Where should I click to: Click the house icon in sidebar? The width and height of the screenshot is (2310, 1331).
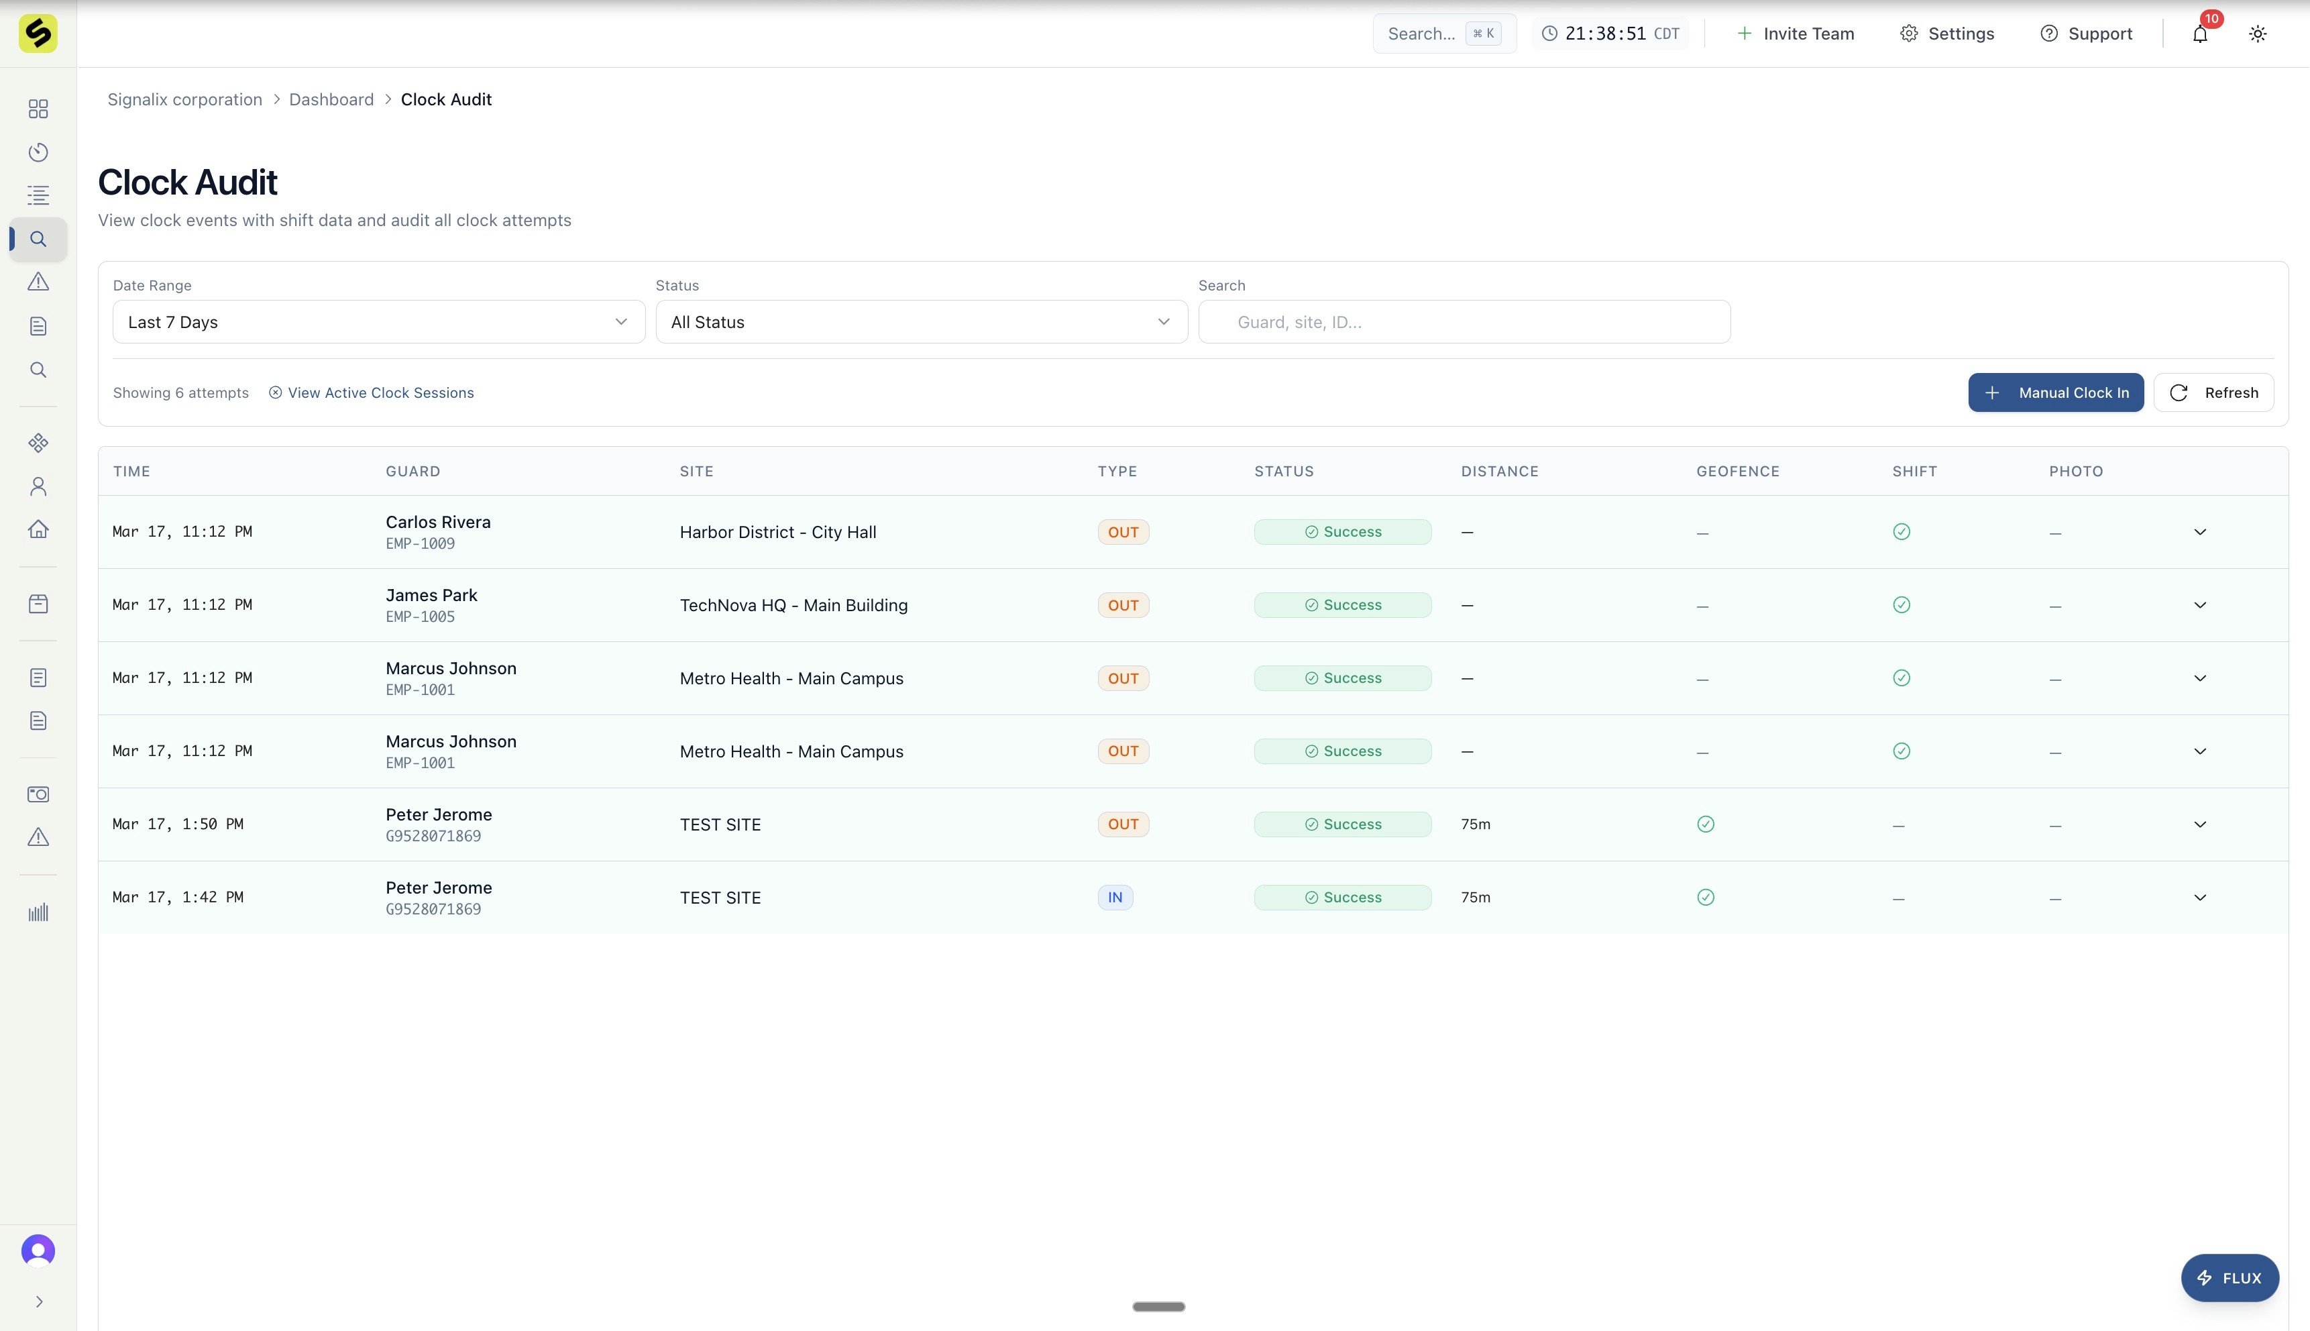tap(38, 529)
